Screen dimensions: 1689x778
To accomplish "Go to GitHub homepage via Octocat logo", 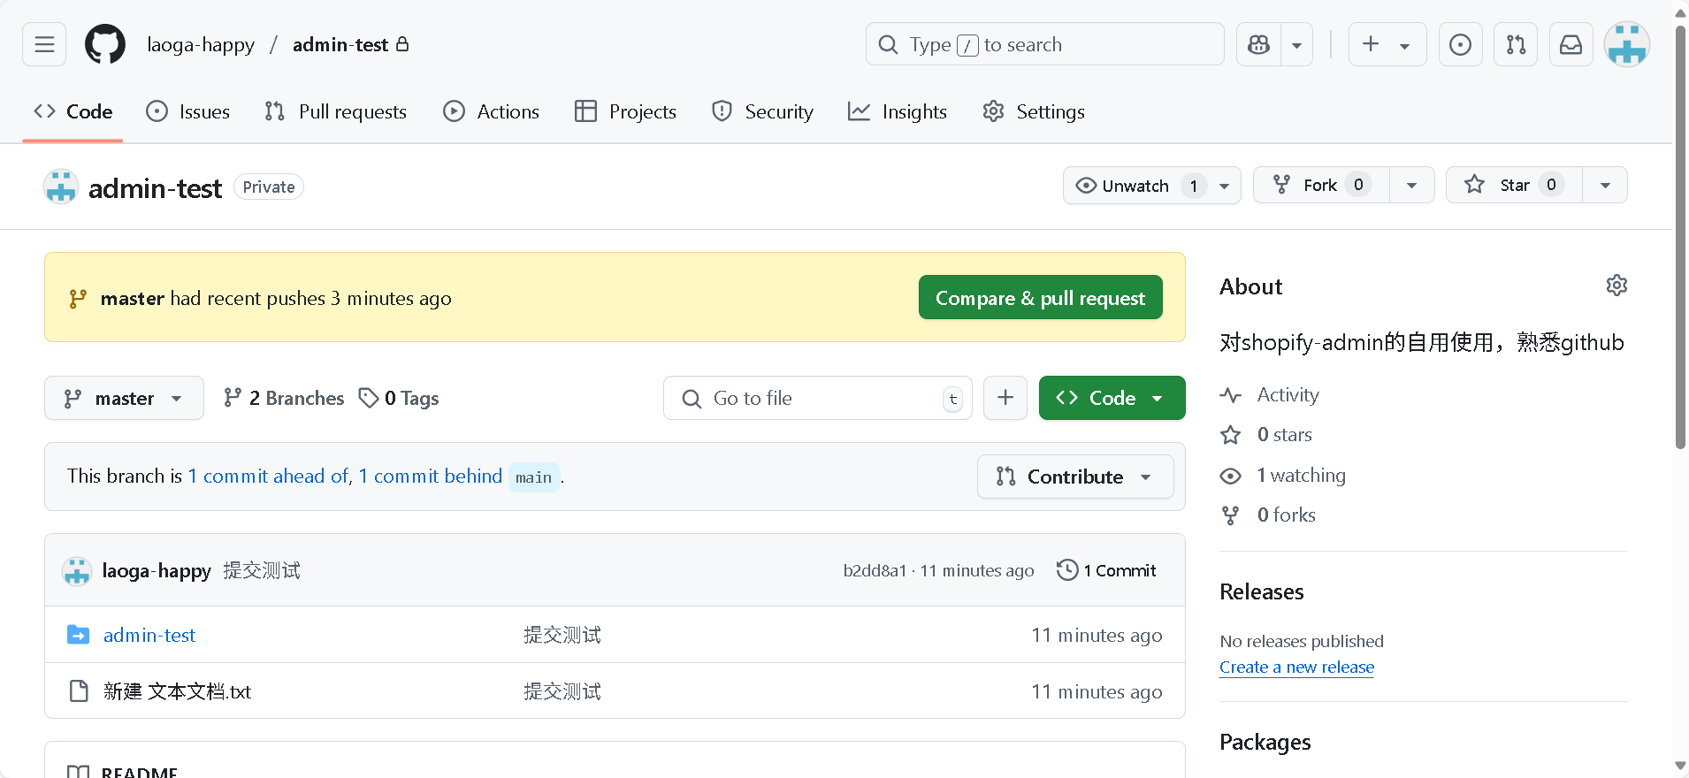I will [105, 44].
